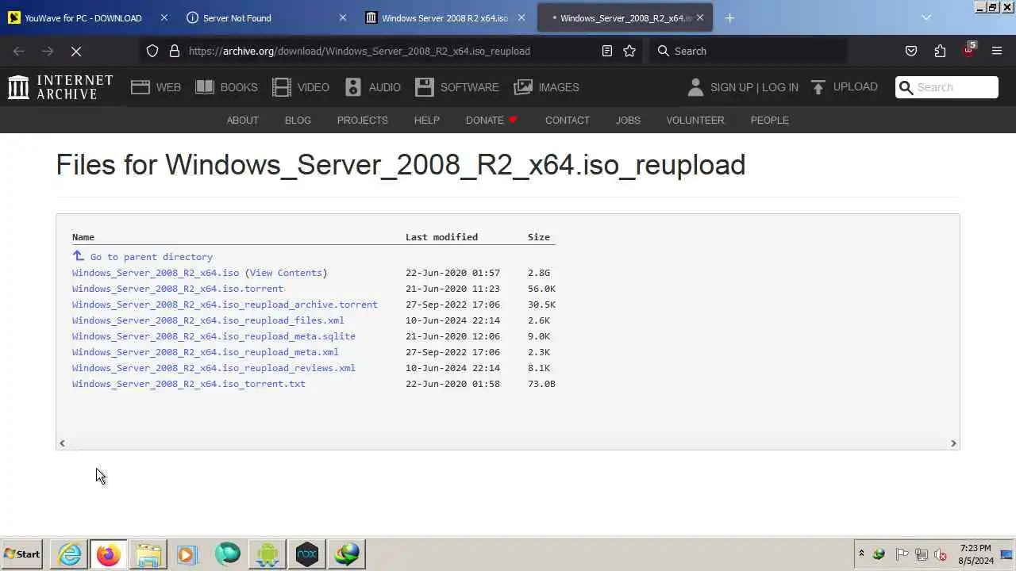
Task: Open the BOOKS section
Action: coord(226,87)
